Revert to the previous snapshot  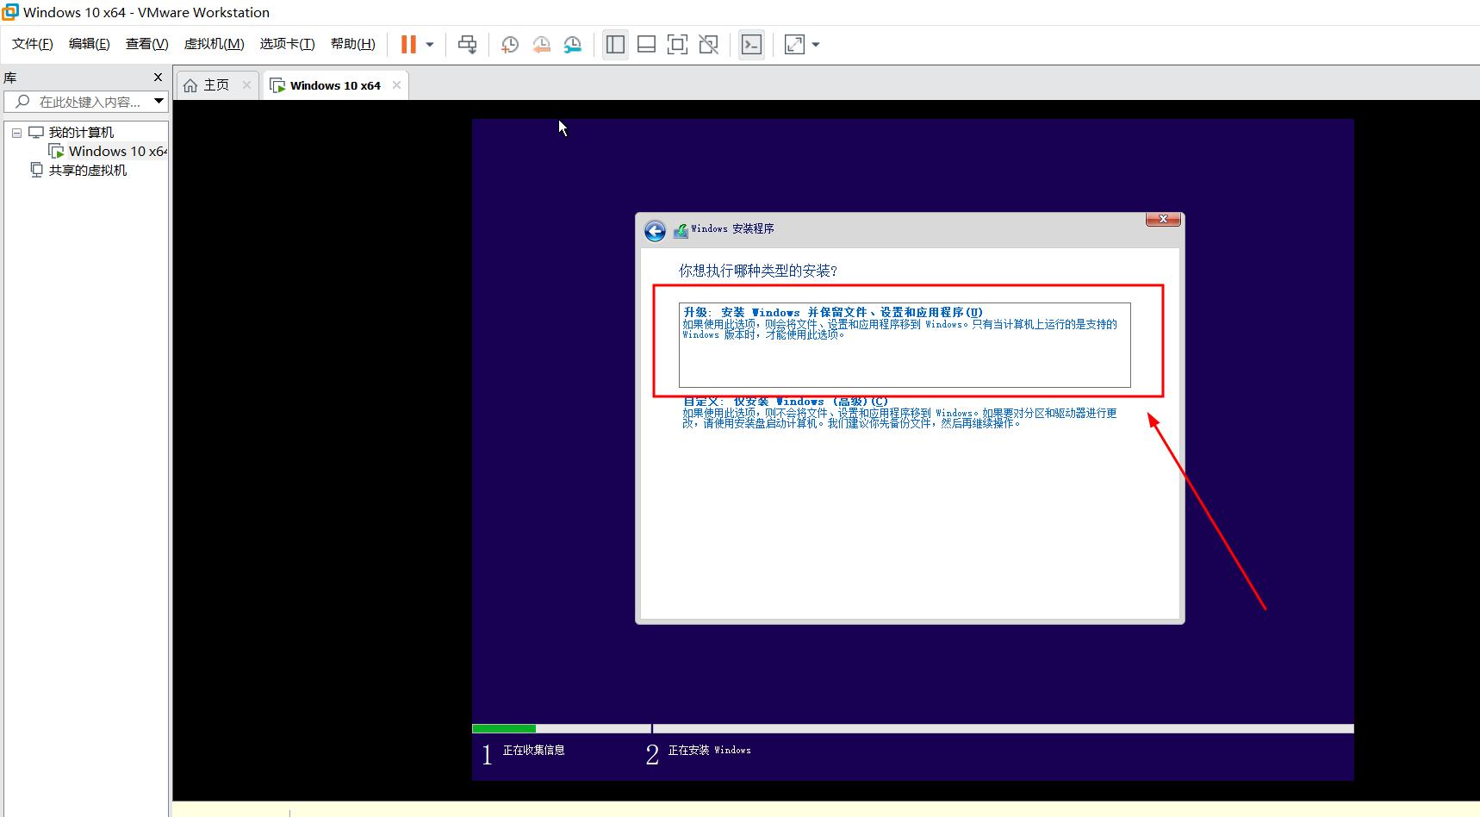click(x=541, y=44)
